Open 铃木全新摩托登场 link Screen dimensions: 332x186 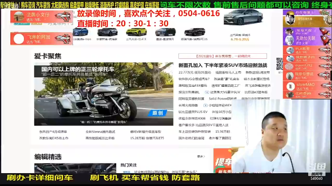point(256,79)
